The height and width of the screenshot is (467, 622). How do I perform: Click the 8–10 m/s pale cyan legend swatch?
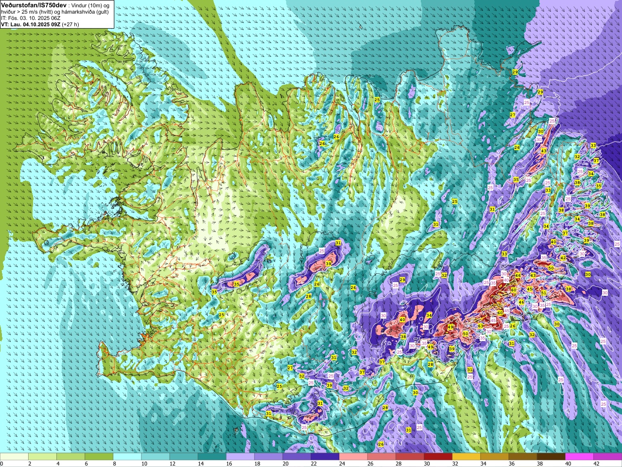click(x=127, y=457)
